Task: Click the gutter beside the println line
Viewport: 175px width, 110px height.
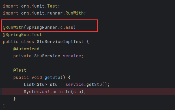Action: click(1, 91)
